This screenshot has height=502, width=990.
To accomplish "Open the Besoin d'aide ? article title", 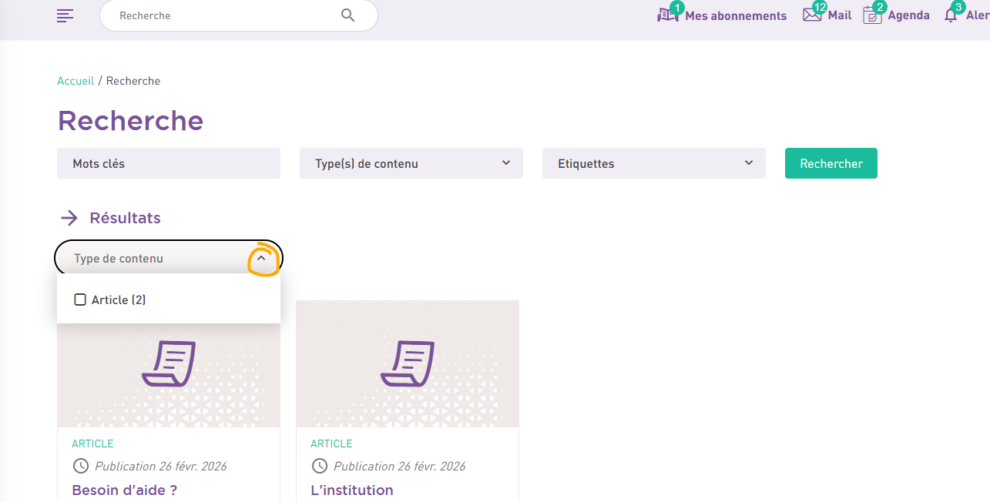I will 124,490.
